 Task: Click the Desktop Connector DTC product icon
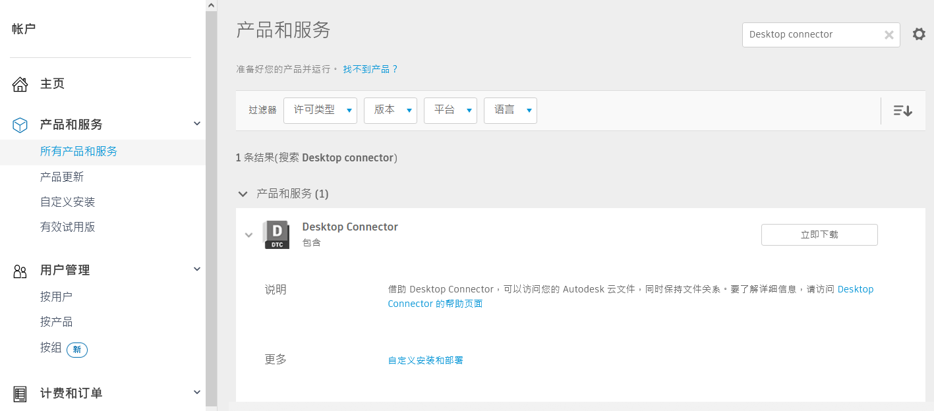coord(276,235)
